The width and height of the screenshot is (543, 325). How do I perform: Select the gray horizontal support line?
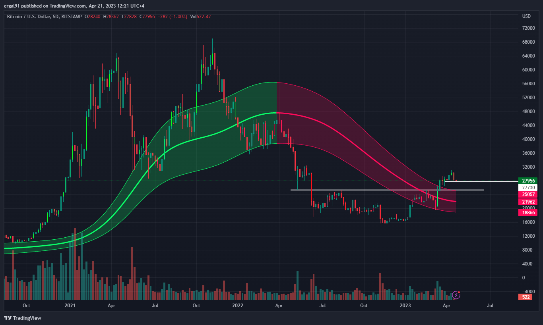click(x=387, y=190)
